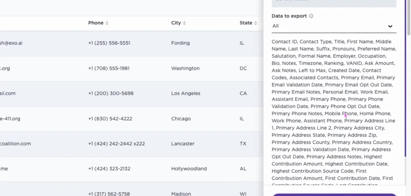Click the State column header label
The image size is (411, 196).
(x=246, y=23)
